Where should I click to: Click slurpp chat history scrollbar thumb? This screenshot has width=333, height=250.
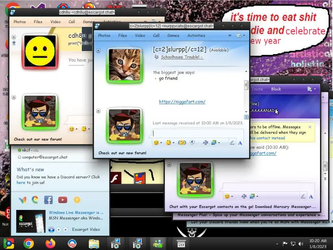coord(246,85)
